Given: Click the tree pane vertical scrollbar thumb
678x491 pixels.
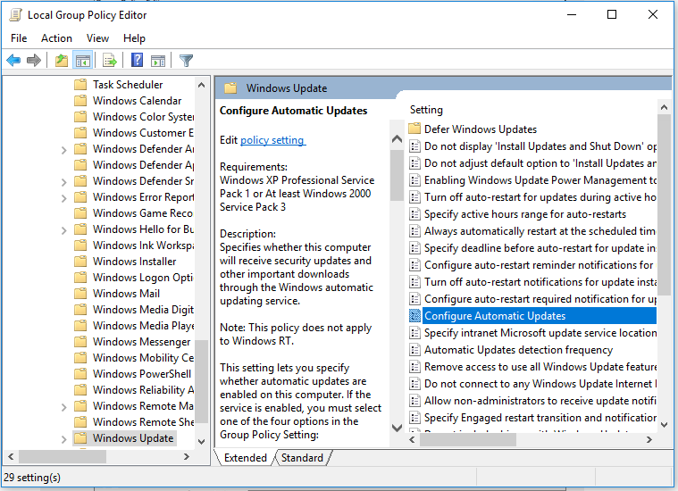Looking at the screenshot, I should [x=201, y=381].
